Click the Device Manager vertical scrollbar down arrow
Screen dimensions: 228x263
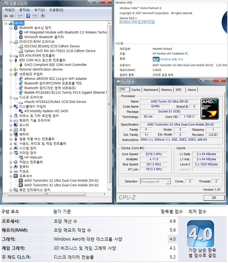tap(109, 190)
